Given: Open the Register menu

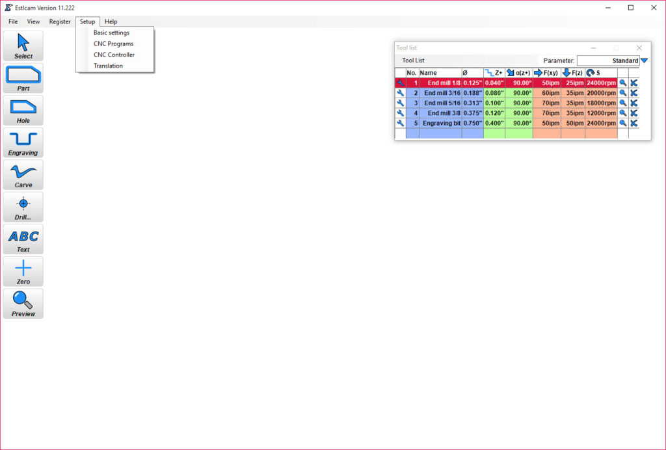Looking at the screenshot, I should click(x=60, y=21).
